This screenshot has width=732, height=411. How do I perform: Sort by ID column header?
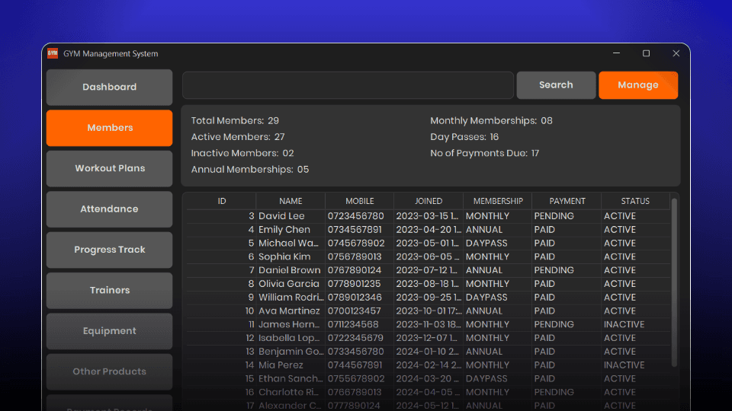point(221,201)
